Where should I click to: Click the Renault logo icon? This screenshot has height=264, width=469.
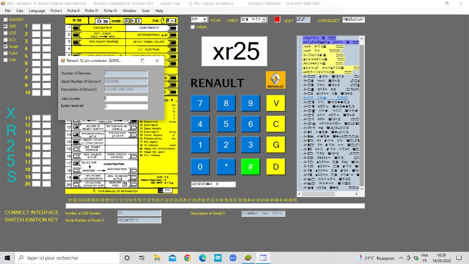pos(275,80)
